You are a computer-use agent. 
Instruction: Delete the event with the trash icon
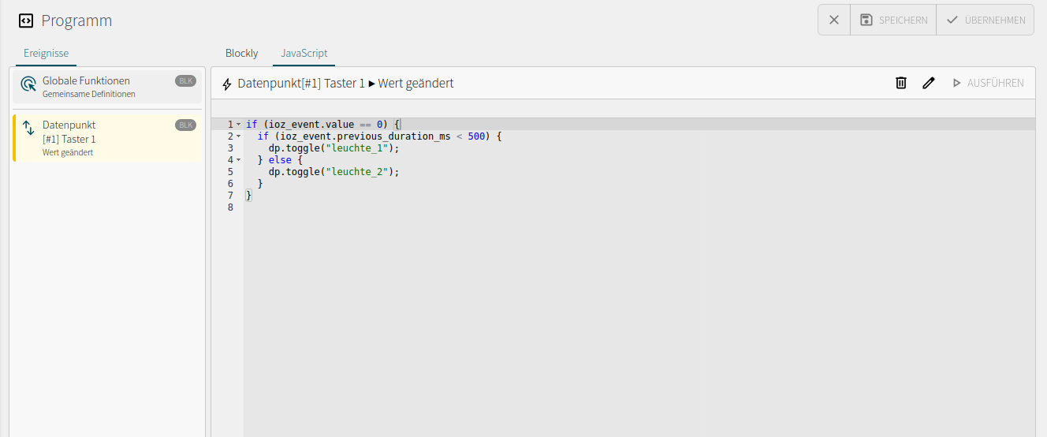(x=901, y=83)
